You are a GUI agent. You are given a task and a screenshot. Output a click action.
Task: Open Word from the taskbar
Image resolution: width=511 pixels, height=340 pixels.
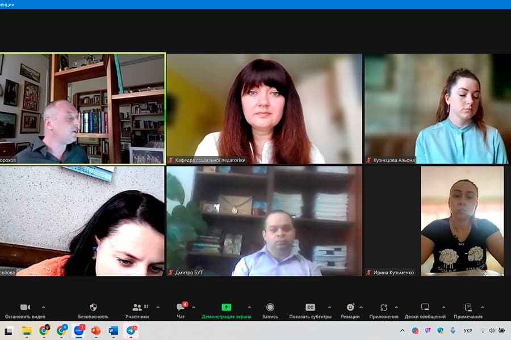[x=114, y=331]
